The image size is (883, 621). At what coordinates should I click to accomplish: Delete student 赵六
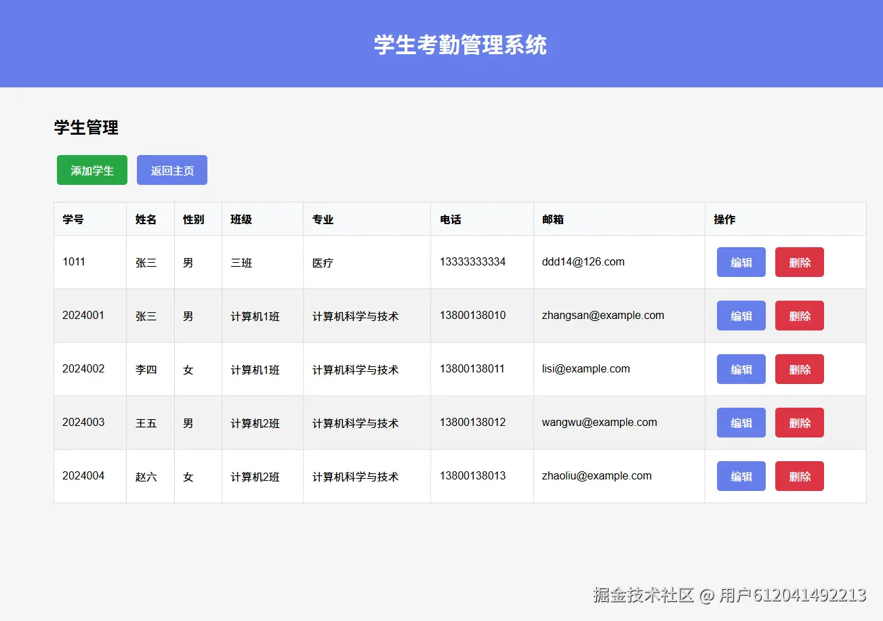click(x=799, y=476)
